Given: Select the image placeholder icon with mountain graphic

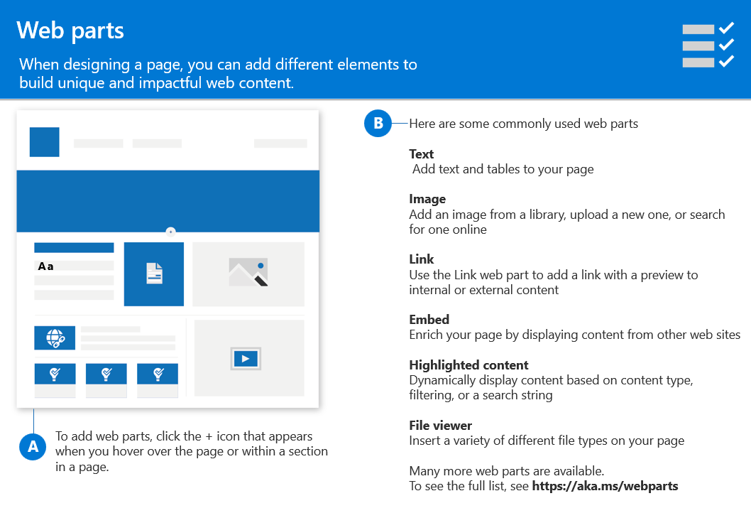Looking at the screenshot, I should point(248,273).
